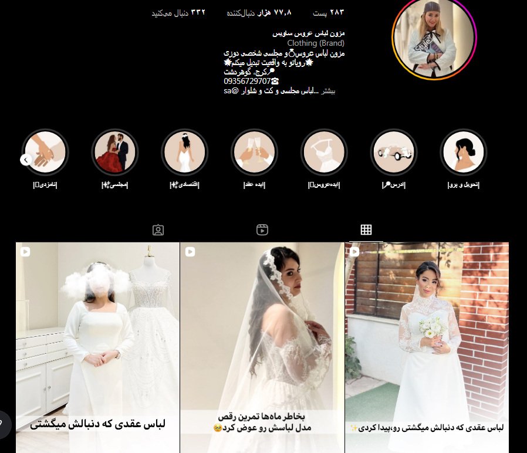Viewport: 527px width, 453px height.
Task: Open the تحویل و پرو highlight story
Action: [464, 151]
